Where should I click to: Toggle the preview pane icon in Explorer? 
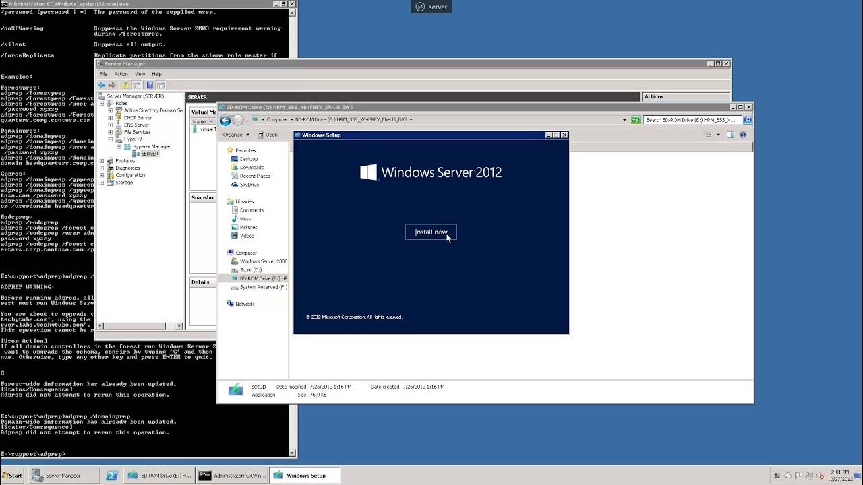[730, 135]
